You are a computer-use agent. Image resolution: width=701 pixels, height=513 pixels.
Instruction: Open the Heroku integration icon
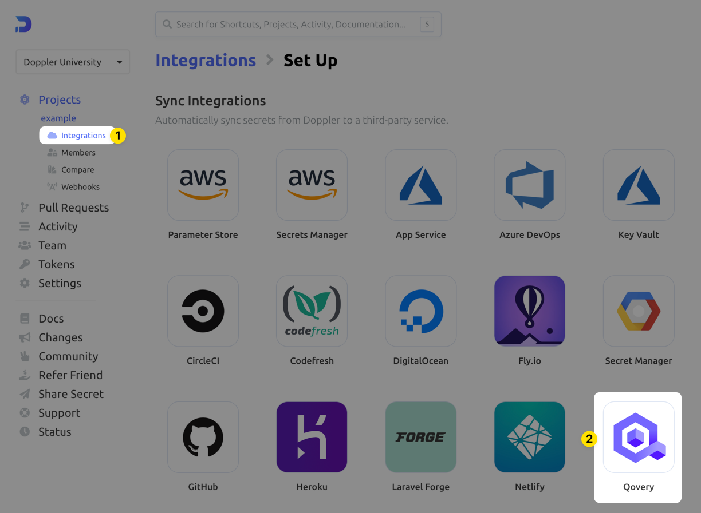point(312,437)
